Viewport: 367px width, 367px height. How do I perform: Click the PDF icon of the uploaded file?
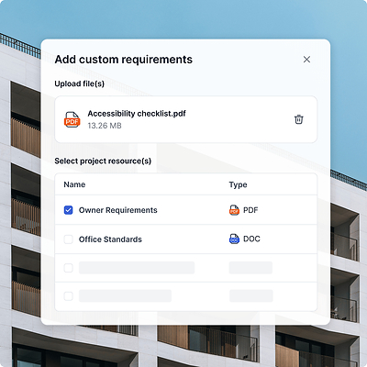point(72,119)
